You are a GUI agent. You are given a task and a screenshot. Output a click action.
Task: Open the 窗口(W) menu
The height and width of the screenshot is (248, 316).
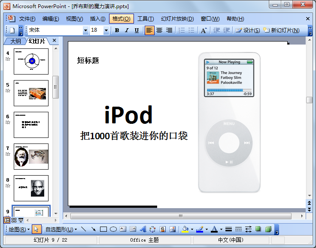(210, 19)
